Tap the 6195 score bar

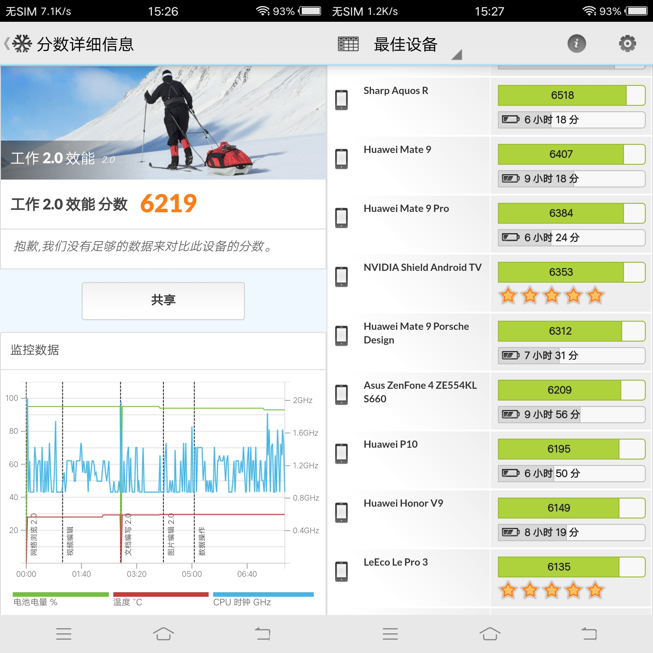tap(571, 449)
